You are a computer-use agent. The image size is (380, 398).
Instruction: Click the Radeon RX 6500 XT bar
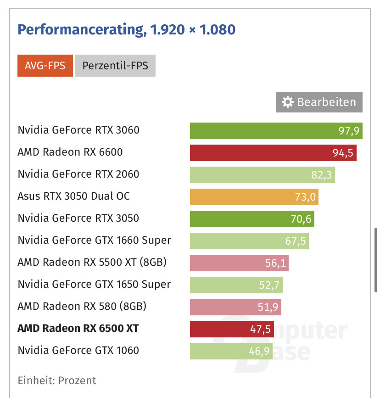[x=231, y=329]
